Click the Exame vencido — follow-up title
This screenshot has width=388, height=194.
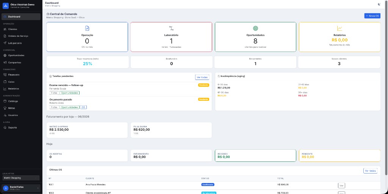(66, 85)
